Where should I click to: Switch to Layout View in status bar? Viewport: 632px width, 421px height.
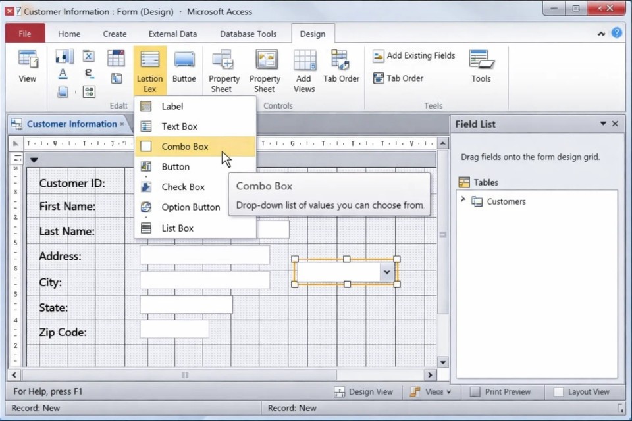pos(582,392)
